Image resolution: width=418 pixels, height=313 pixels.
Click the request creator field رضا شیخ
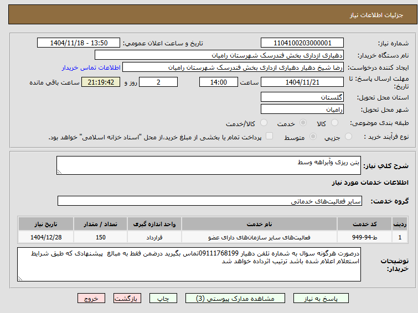[x=233, y=67]
